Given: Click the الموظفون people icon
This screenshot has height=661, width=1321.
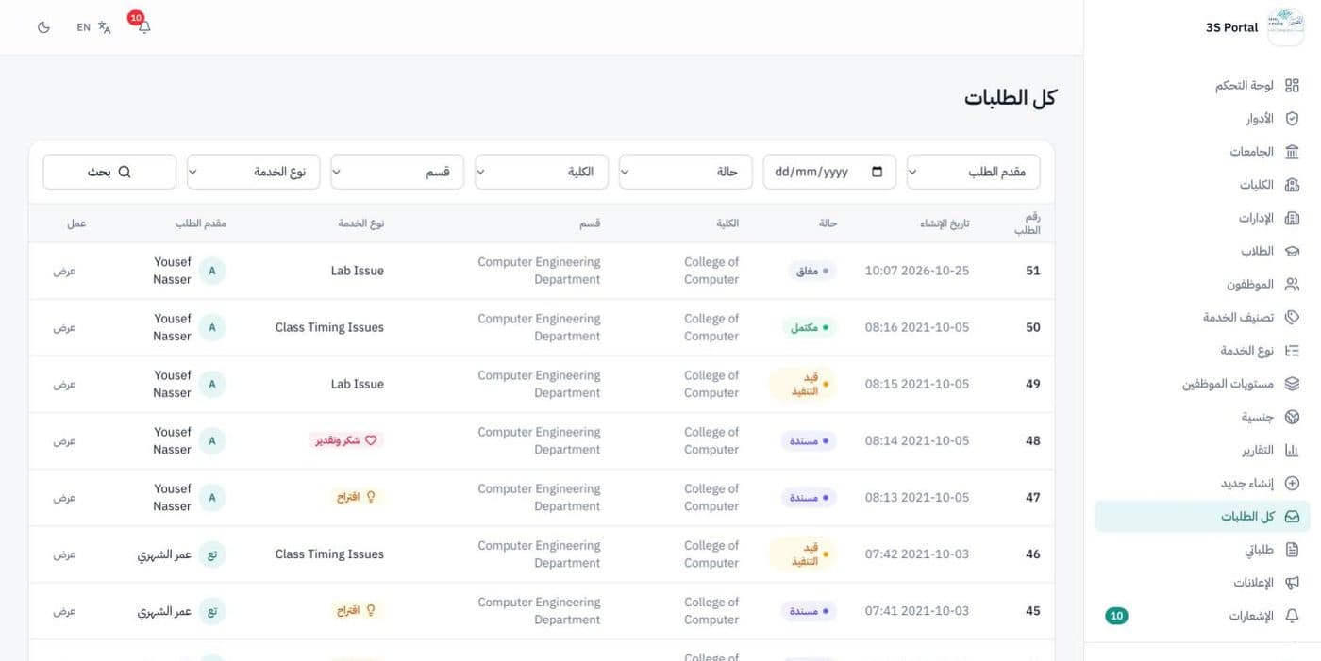Looking at the screenshot, I should (x=1292, y=284).
